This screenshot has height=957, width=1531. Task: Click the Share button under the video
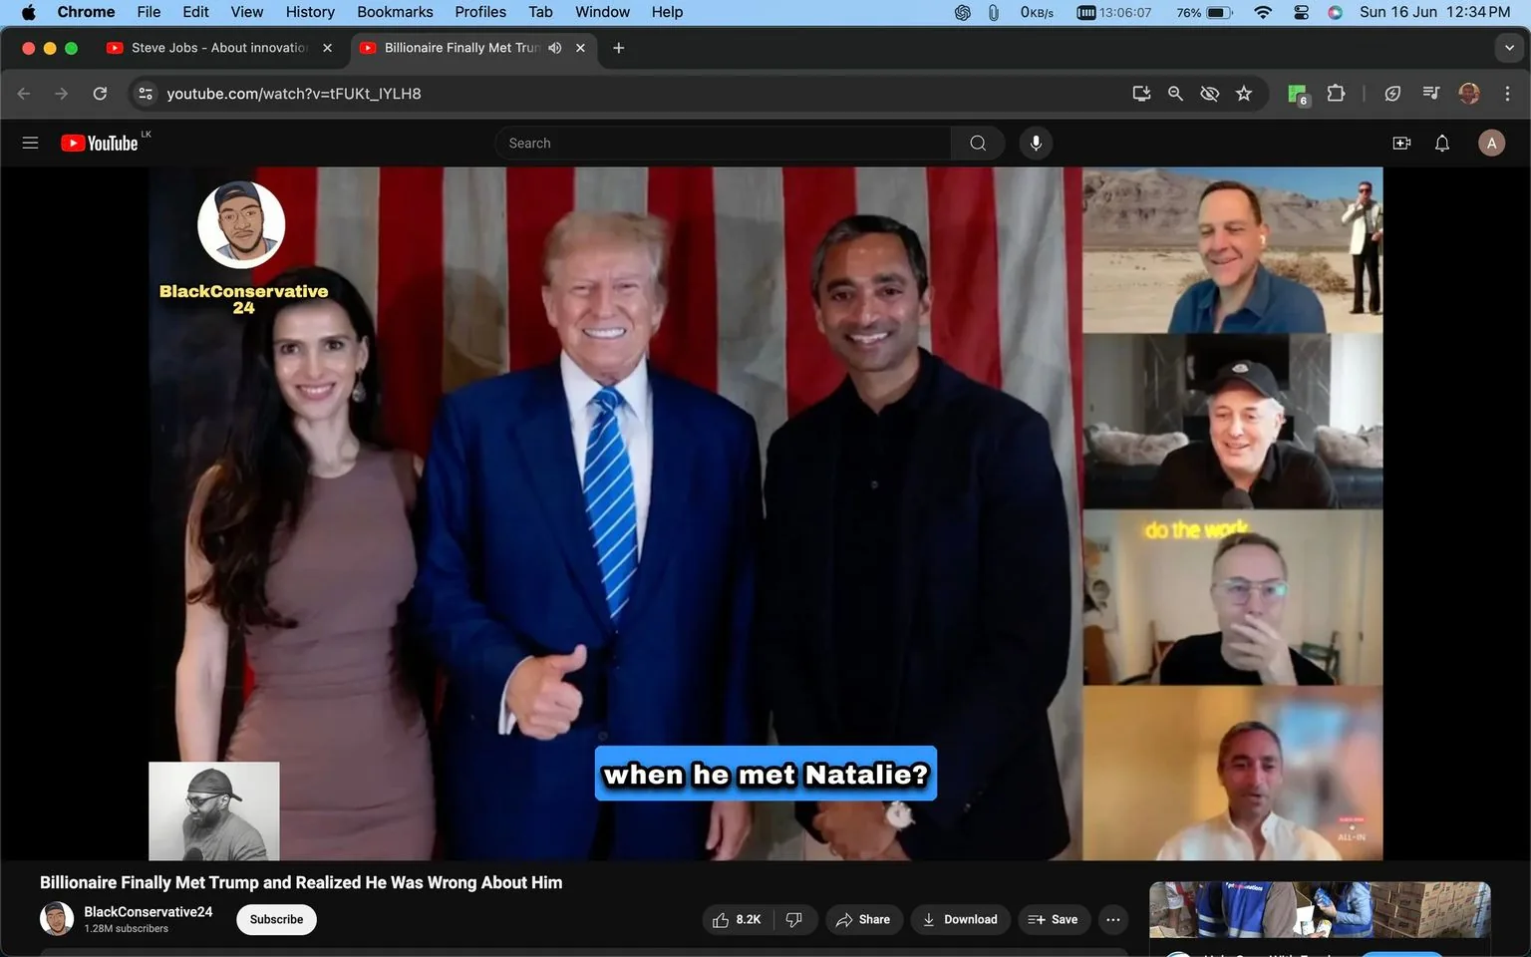863,919
